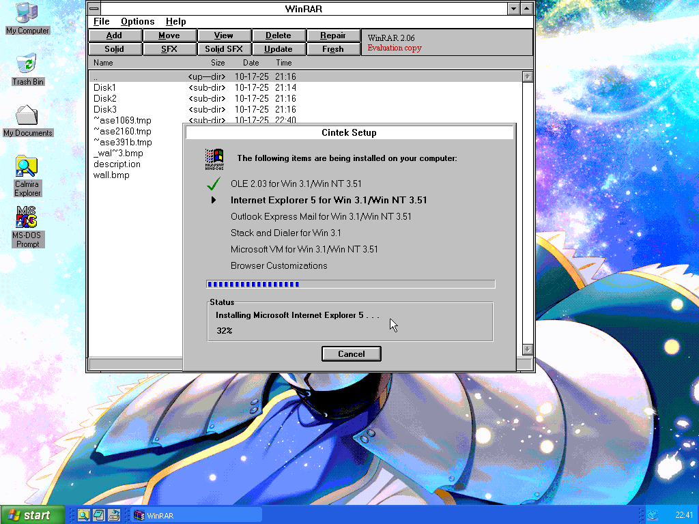
Task: Cancel the Cintek Setup installation
Action: pyautogui.click(x=351, y=353)
